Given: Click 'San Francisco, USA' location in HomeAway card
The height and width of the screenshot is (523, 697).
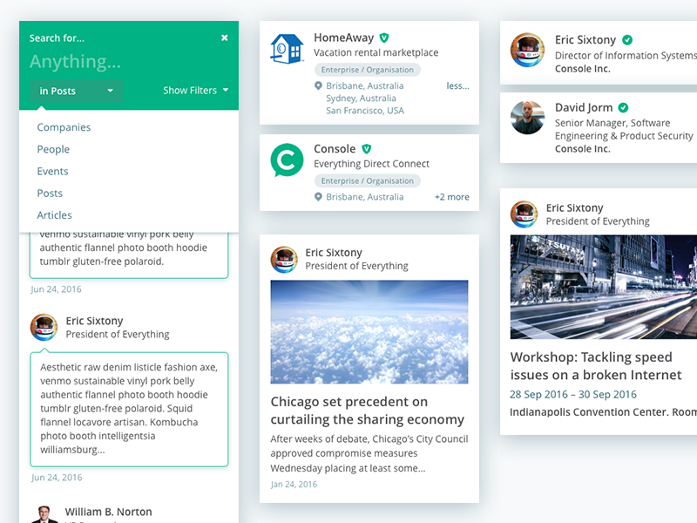Looking at the screenshot, I should pos(365,111).
